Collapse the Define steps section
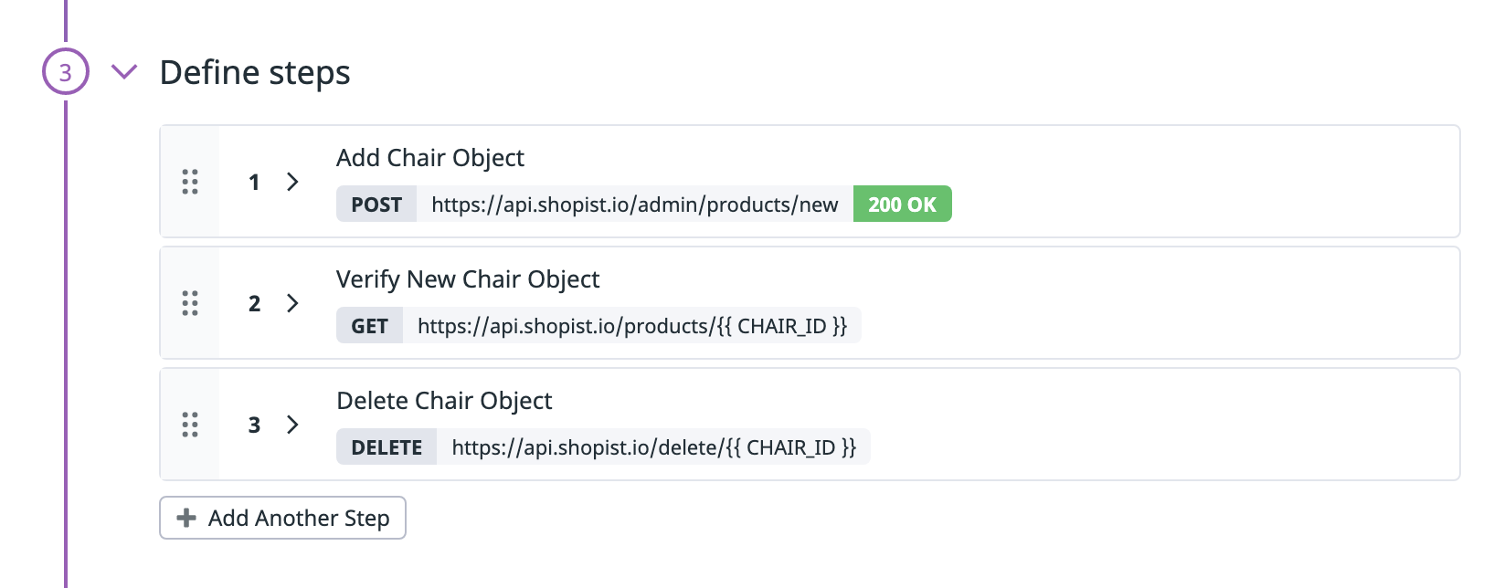Image resolution: width=1504 pixels, height=588 pixels. [x=124, y=72]
